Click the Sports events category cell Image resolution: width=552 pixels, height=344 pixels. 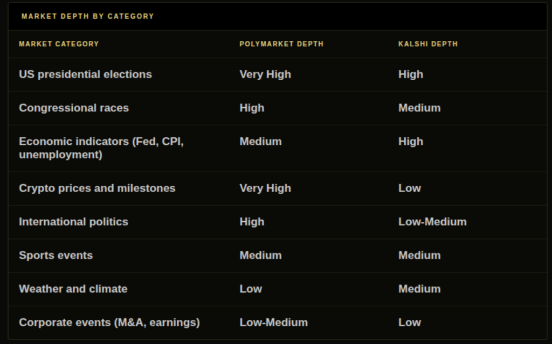click(56, 255)
